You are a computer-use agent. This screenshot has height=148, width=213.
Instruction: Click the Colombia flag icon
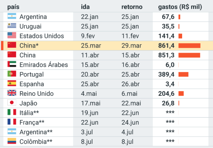pos(12,141)
